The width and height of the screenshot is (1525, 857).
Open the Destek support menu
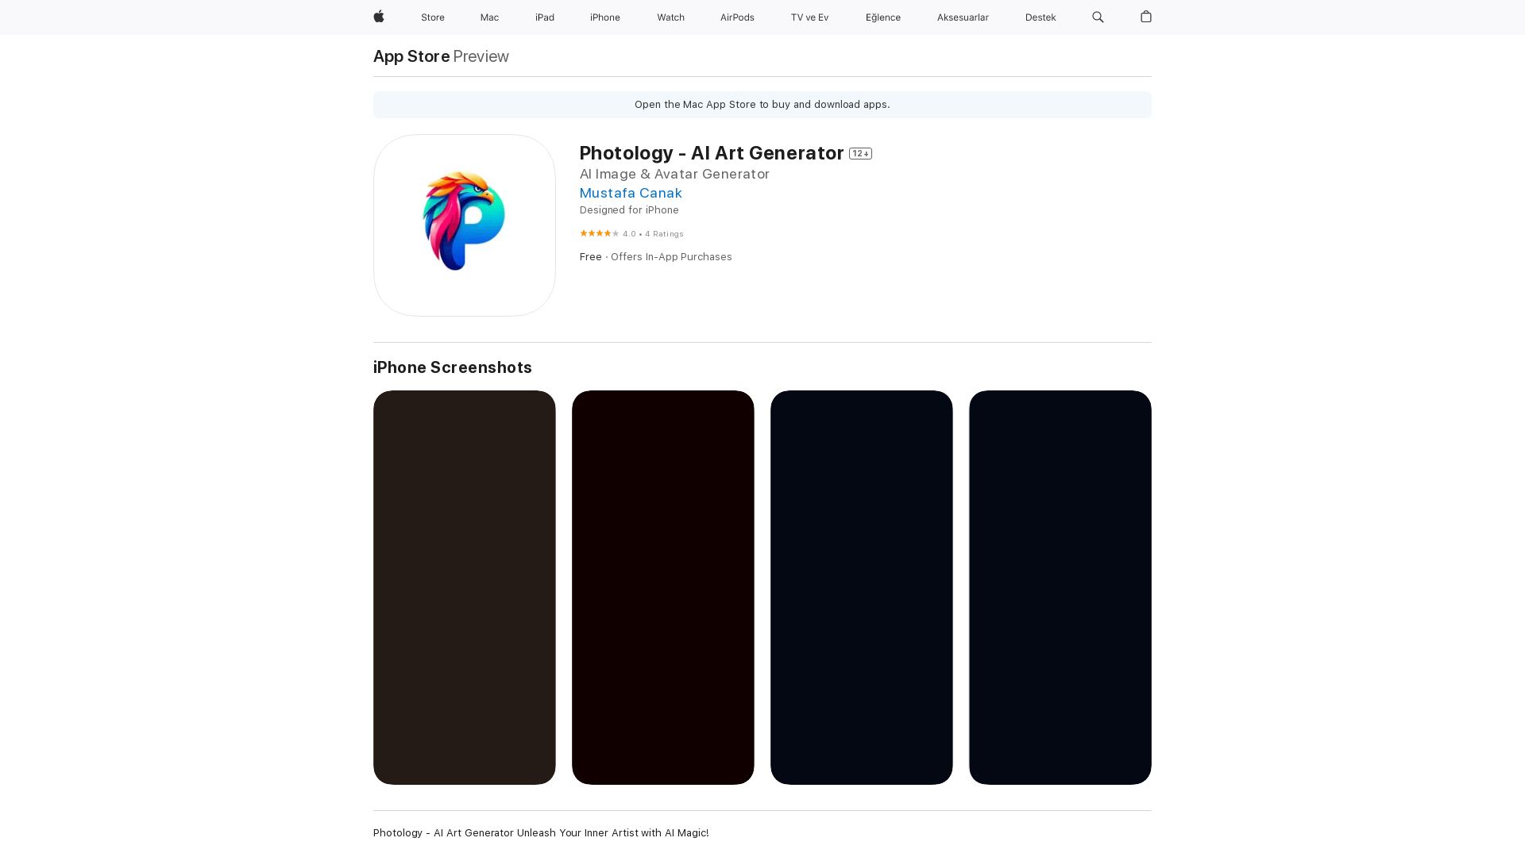point(1040,17)
